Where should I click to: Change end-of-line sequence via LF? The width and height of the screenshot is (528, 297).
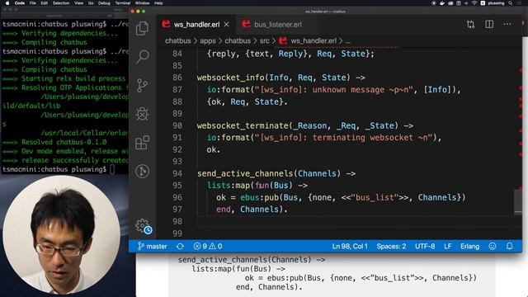(447, 246)
